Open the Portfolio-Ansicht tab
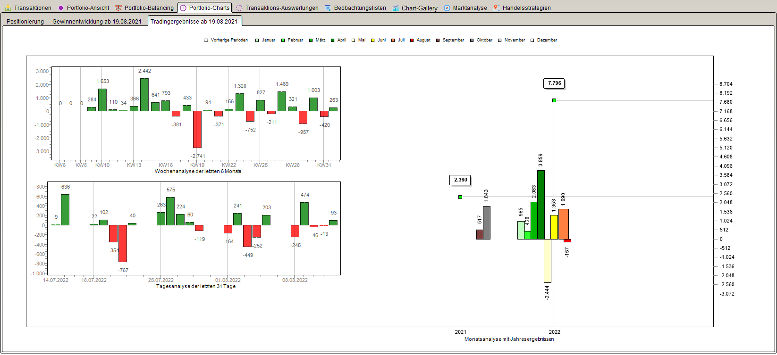777x355 pixels. click(83, 8)
